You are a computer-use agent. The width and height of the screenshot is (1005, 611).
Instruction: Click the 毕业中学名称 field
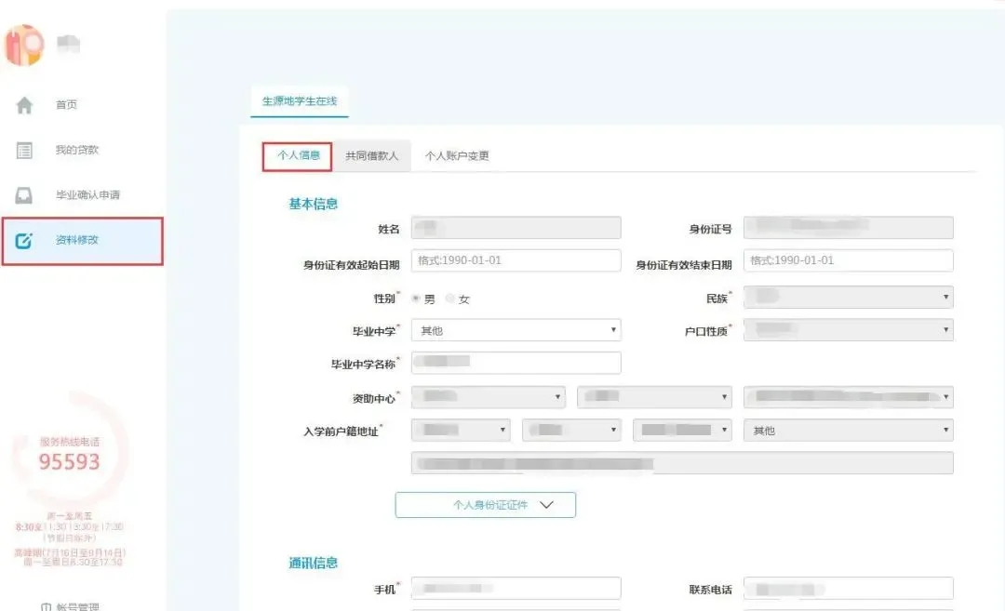point(516,363)
